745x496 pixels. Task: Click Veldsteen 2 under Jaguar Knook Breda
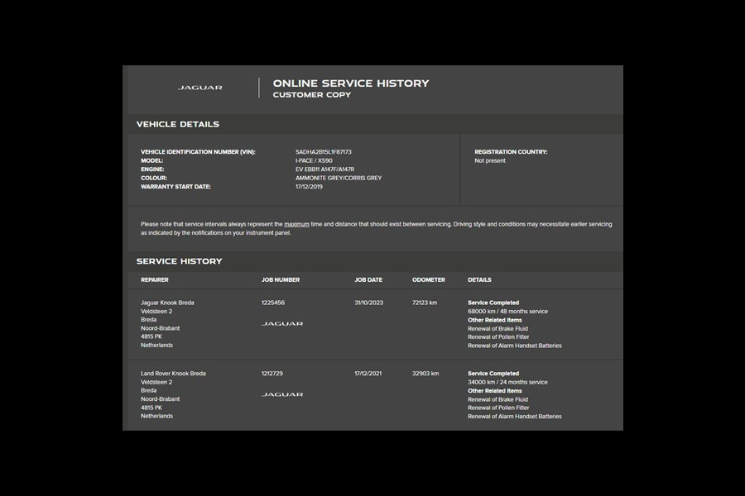click(156, 312)
